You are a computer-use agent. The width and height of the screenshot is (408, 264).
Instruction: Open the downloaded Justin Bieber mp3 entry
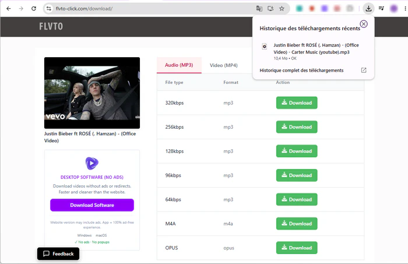314,51
